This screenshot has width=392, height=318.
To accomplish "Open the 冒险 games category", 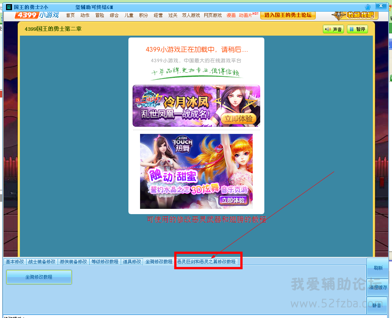I will [100, 15].
